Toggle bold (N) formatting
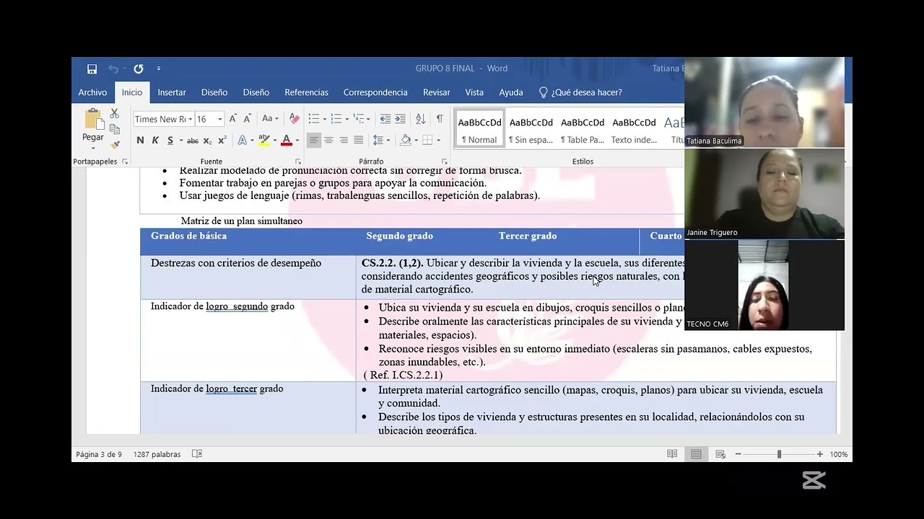The image size is (924, 519). coord(140,141)
